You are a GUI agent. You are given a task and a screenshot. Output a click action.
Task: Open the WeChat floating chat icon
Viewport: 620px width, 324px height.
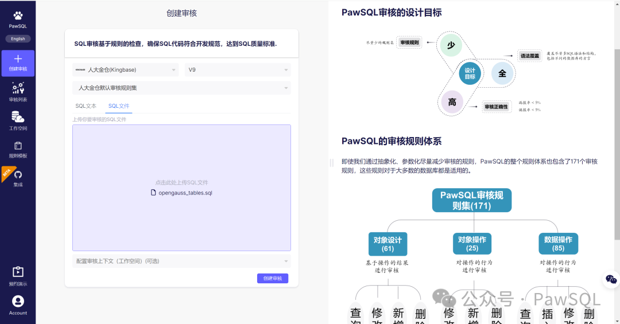611,280
